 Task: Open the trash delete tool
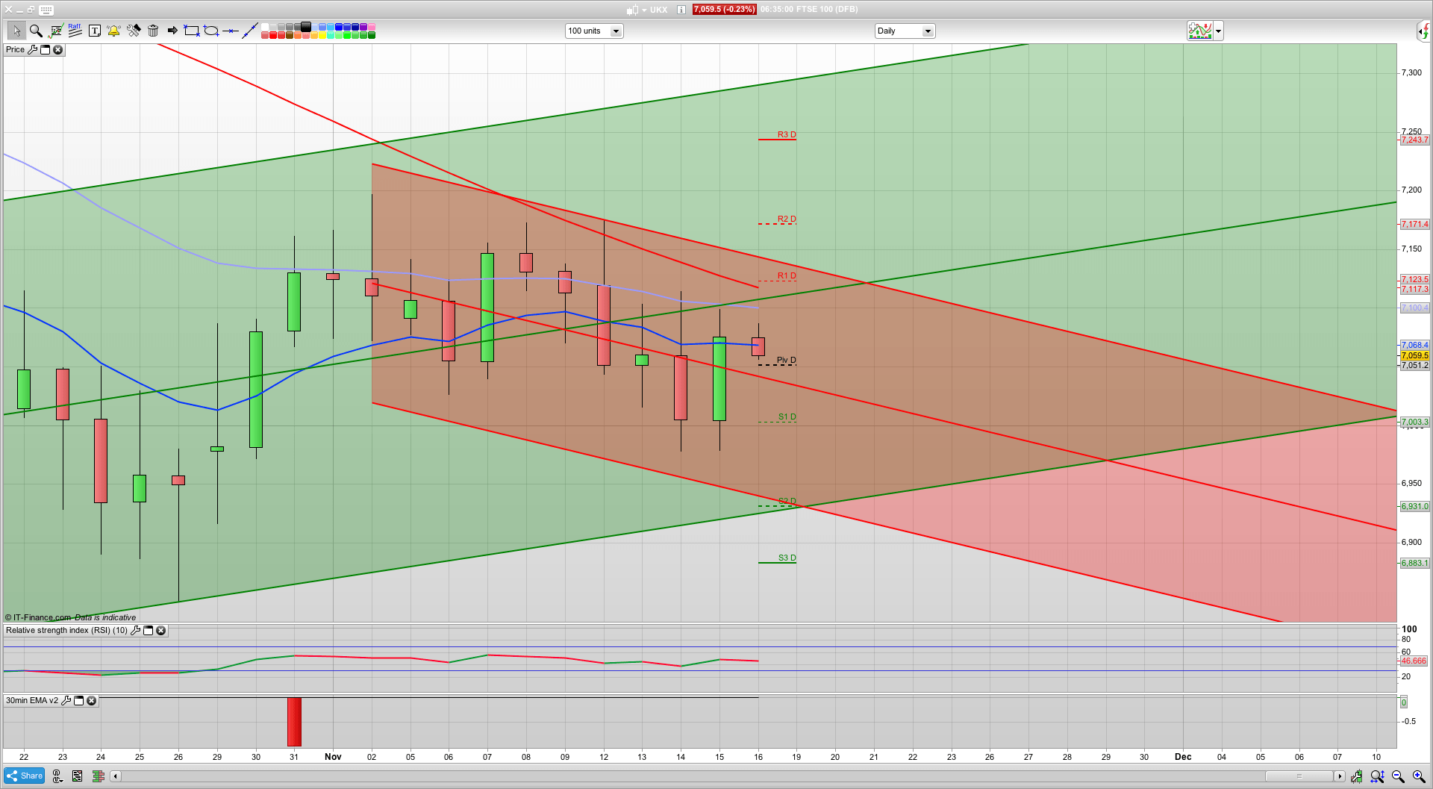coord(153,31)
